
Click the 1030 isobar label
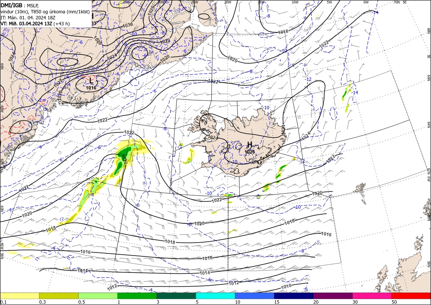128,25
